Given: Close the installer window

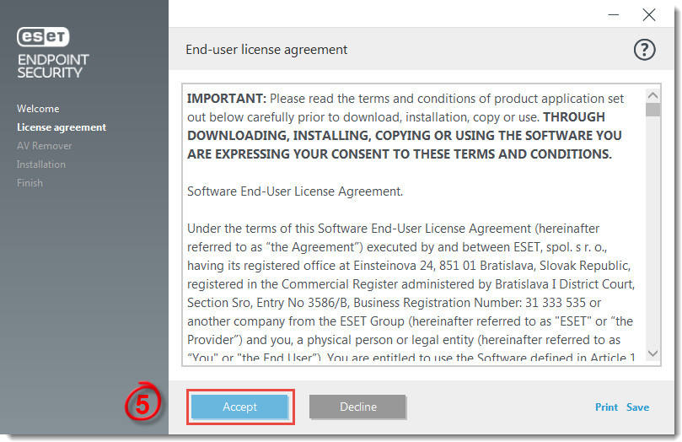Looking at the screenshot, I should point(649,15).
